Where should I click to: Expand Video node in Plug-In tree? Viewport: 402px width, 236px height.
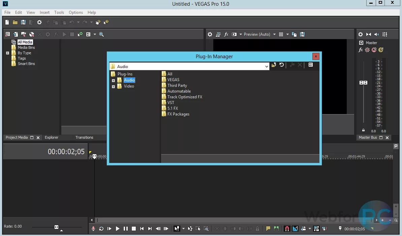pos(113,87)
